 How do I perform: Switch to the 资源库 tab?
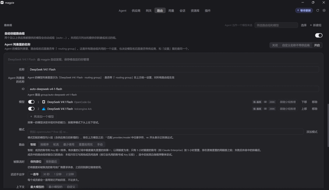pos(195,11)
